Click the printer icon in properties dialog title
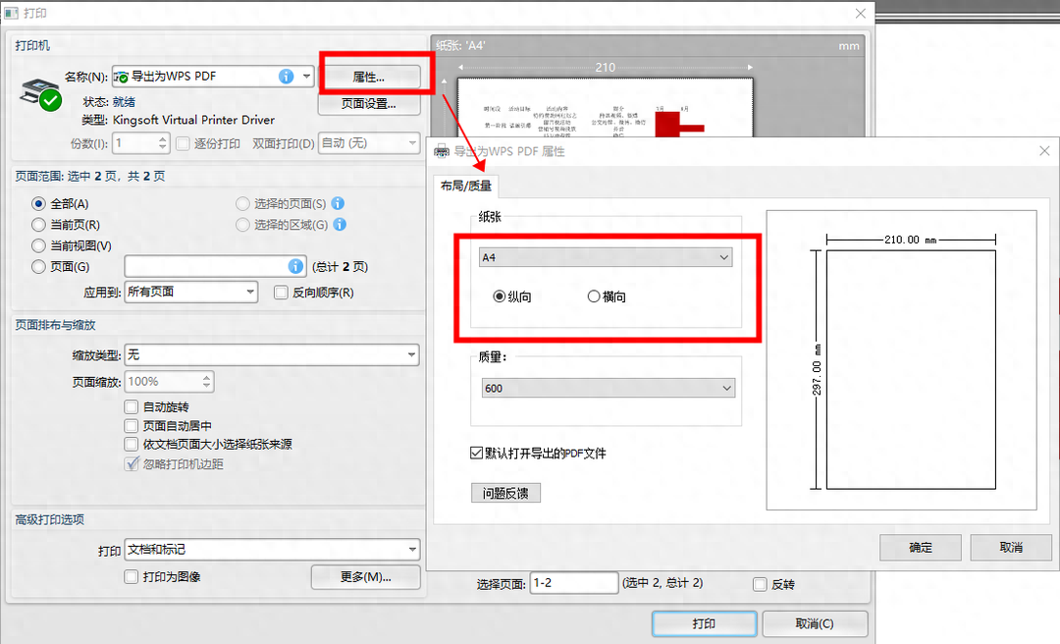The width and height of the screenshot is (1060, 644). pos(442,151)
